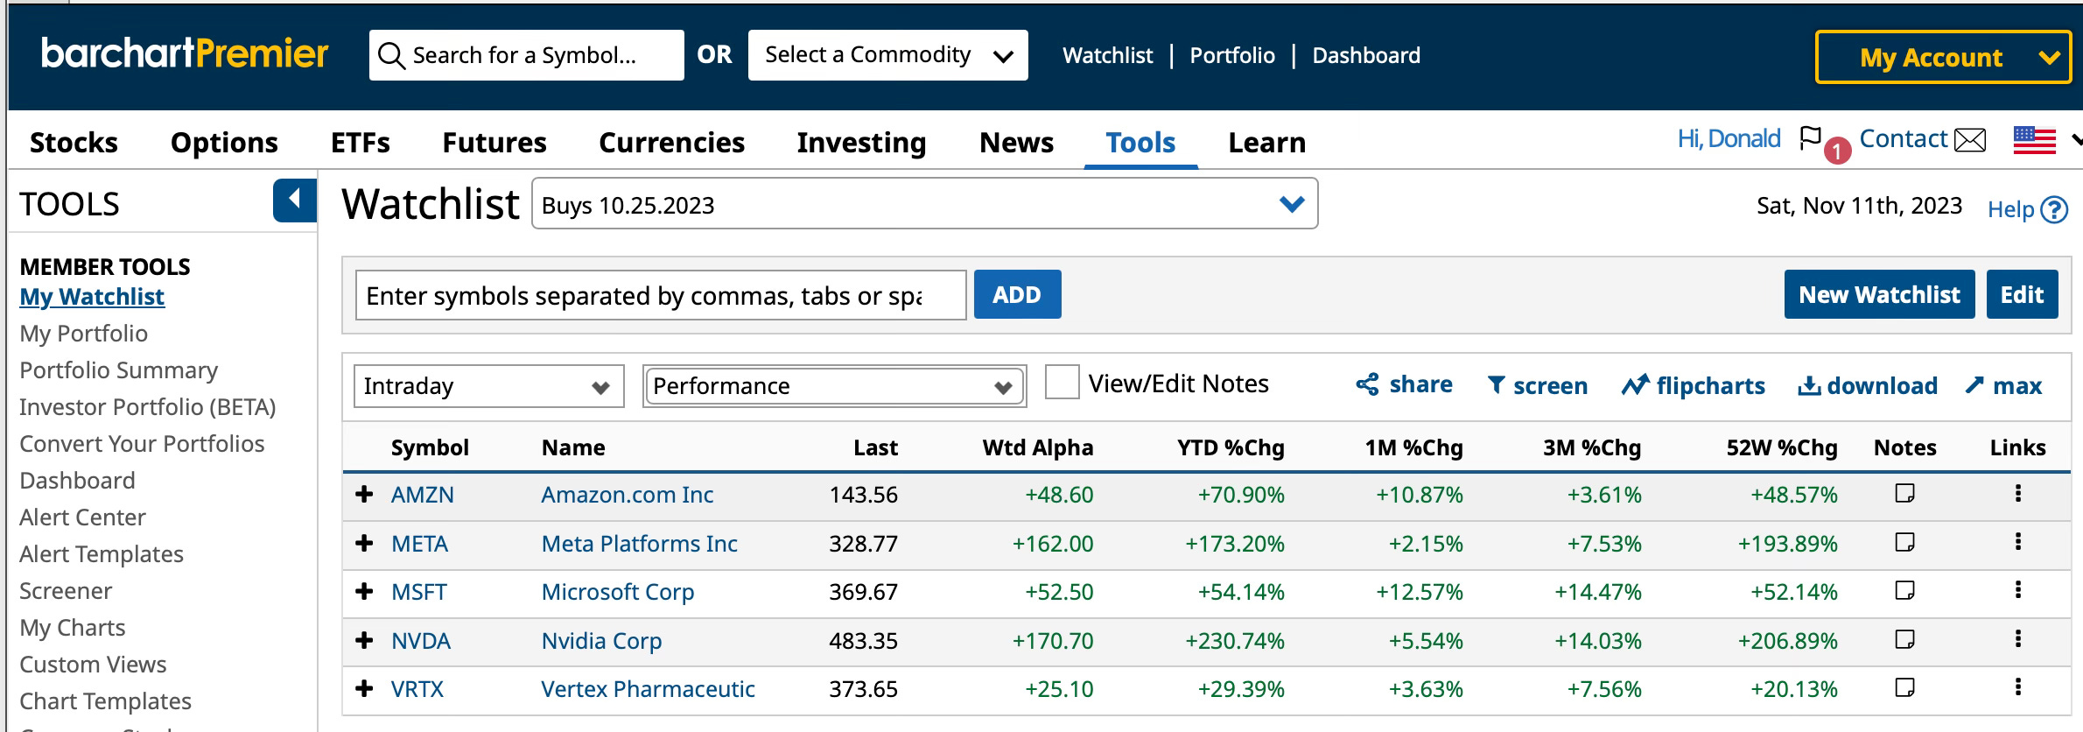Click the Hi, Donald greeting link

point(1729,138)
